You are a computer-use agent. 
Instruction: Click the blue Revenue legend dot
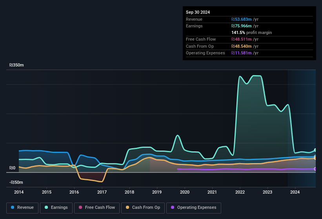point(13,207)
